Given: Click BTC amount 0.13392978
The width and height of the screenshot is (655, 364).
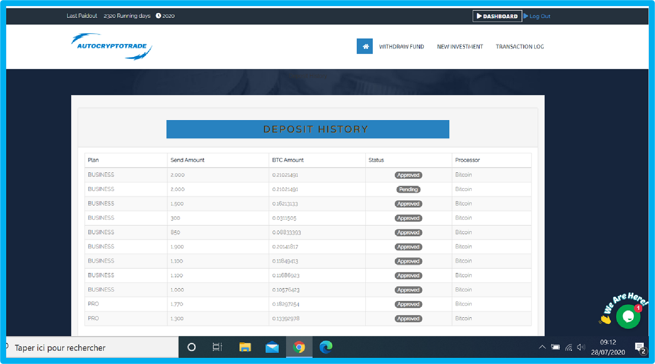Looking at the screenshot, I should tap(286, 319).
